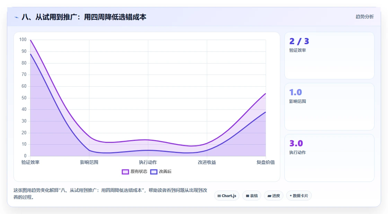Toggle the 改善后 legend swatch

(154, 172)
